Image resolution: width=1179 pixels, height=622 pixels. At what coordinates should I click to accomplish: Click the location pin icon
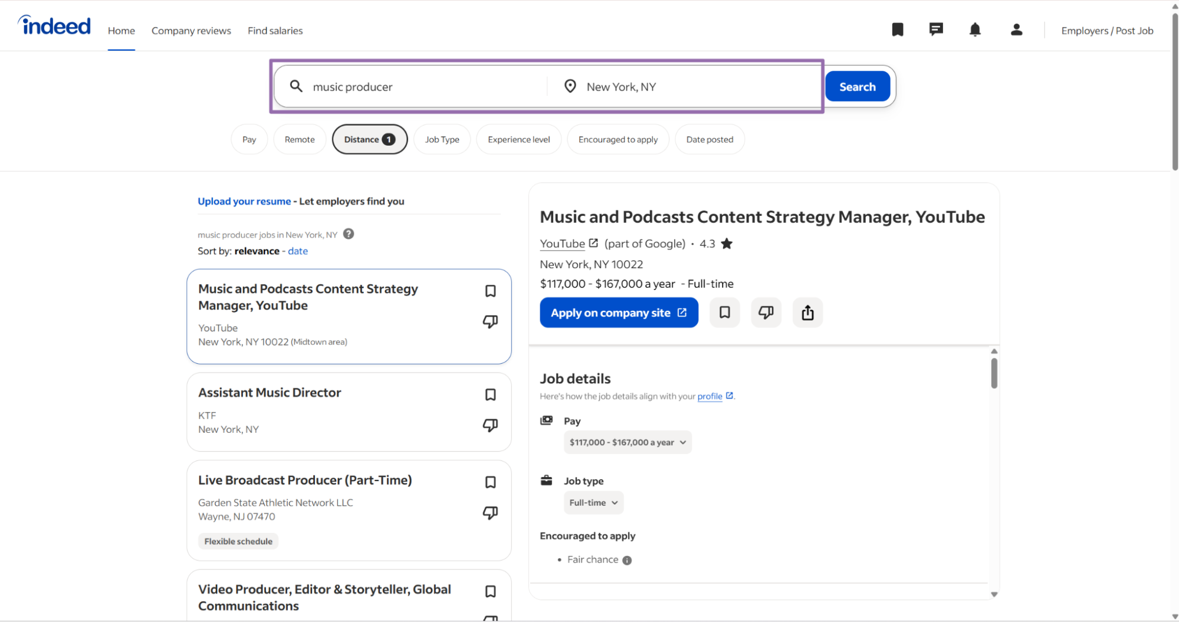pyautogui.click(x=570, y=87)
